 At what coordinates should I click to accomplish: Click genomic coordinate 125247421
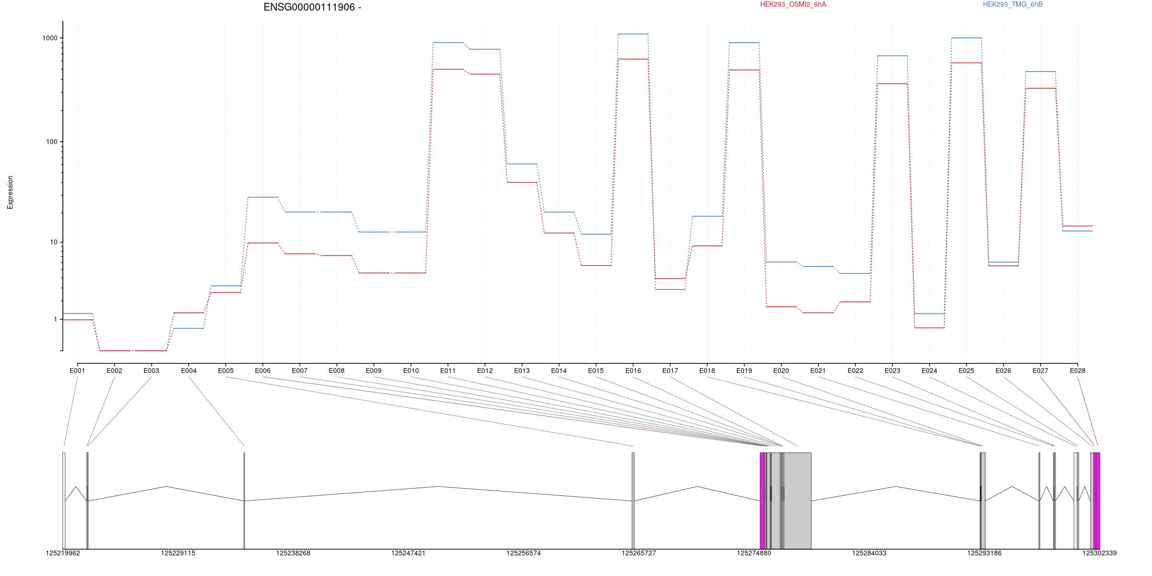coord(408,553)
